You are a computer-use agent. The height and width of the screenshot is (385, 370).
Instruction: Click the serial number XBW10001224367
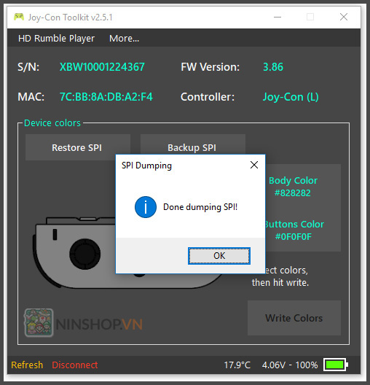[x=102, y=67]
